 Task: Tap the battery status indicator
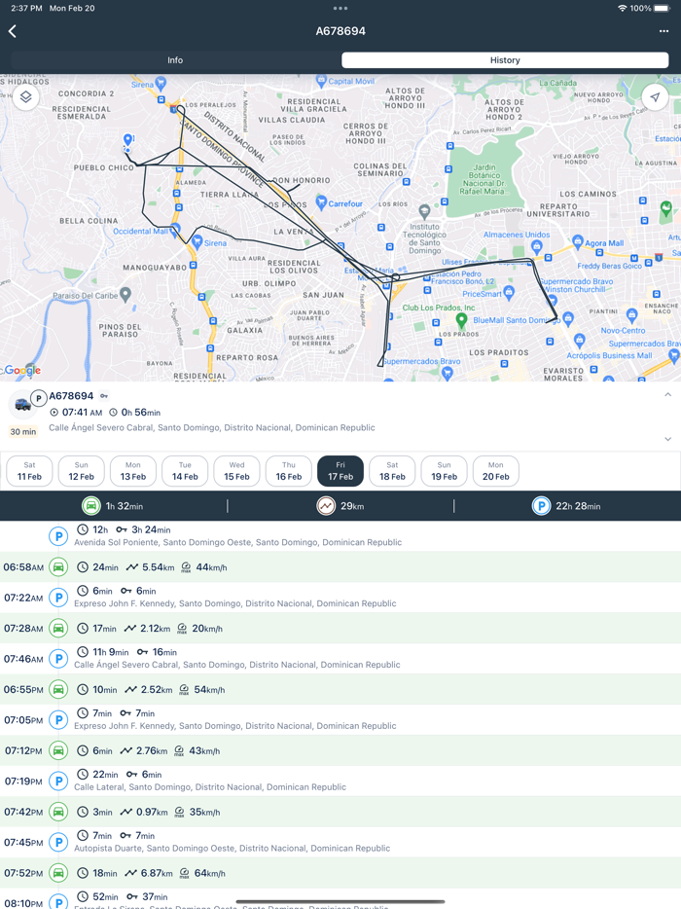pyautogui.click(x=662, y=8)
